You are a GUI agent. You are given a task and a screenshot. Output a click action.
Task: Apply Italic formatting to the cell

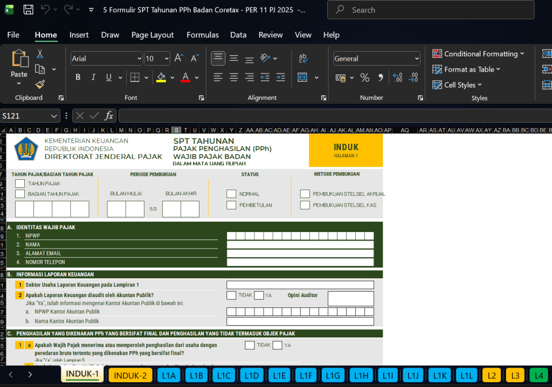(93, 77)
